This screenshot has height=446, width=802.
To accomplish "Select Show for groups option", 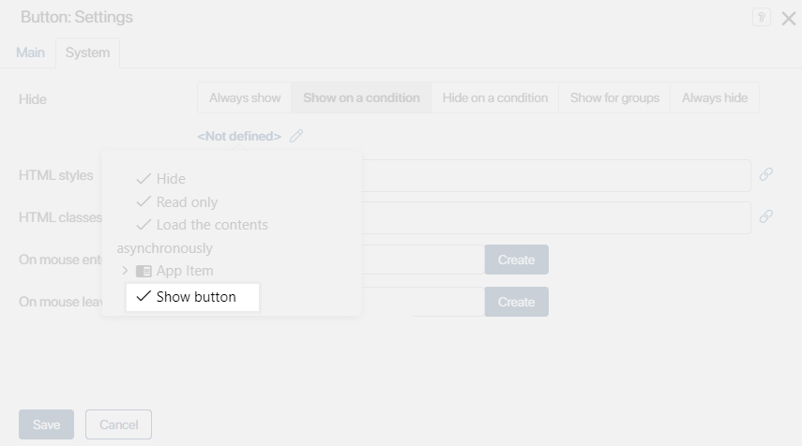I will coord(614,97).
